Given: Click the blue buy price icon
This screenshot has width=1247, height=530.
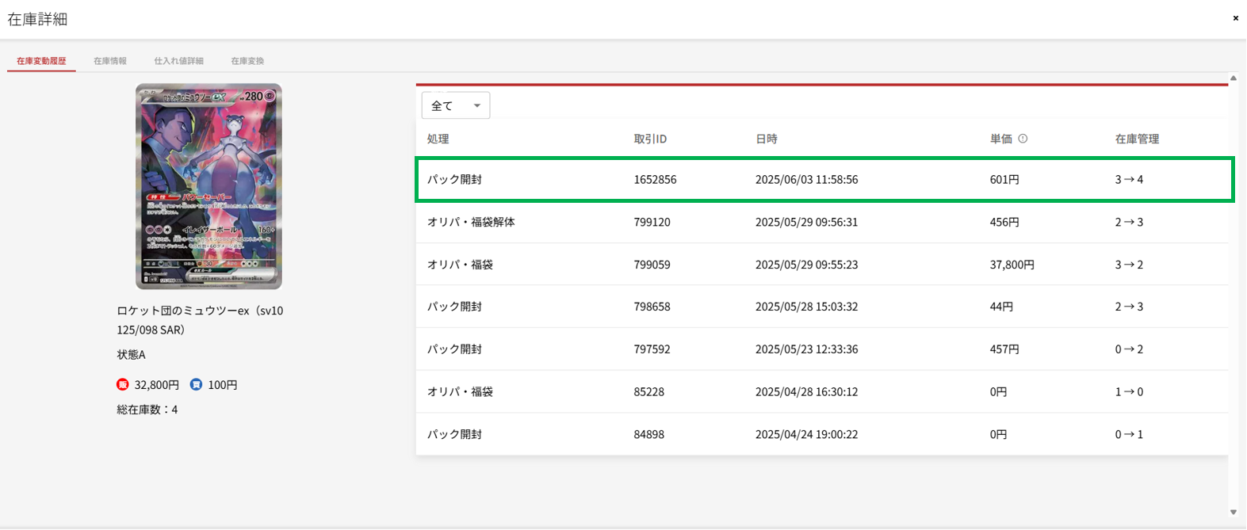Looking at the screenshot, I should click(196, 384).
